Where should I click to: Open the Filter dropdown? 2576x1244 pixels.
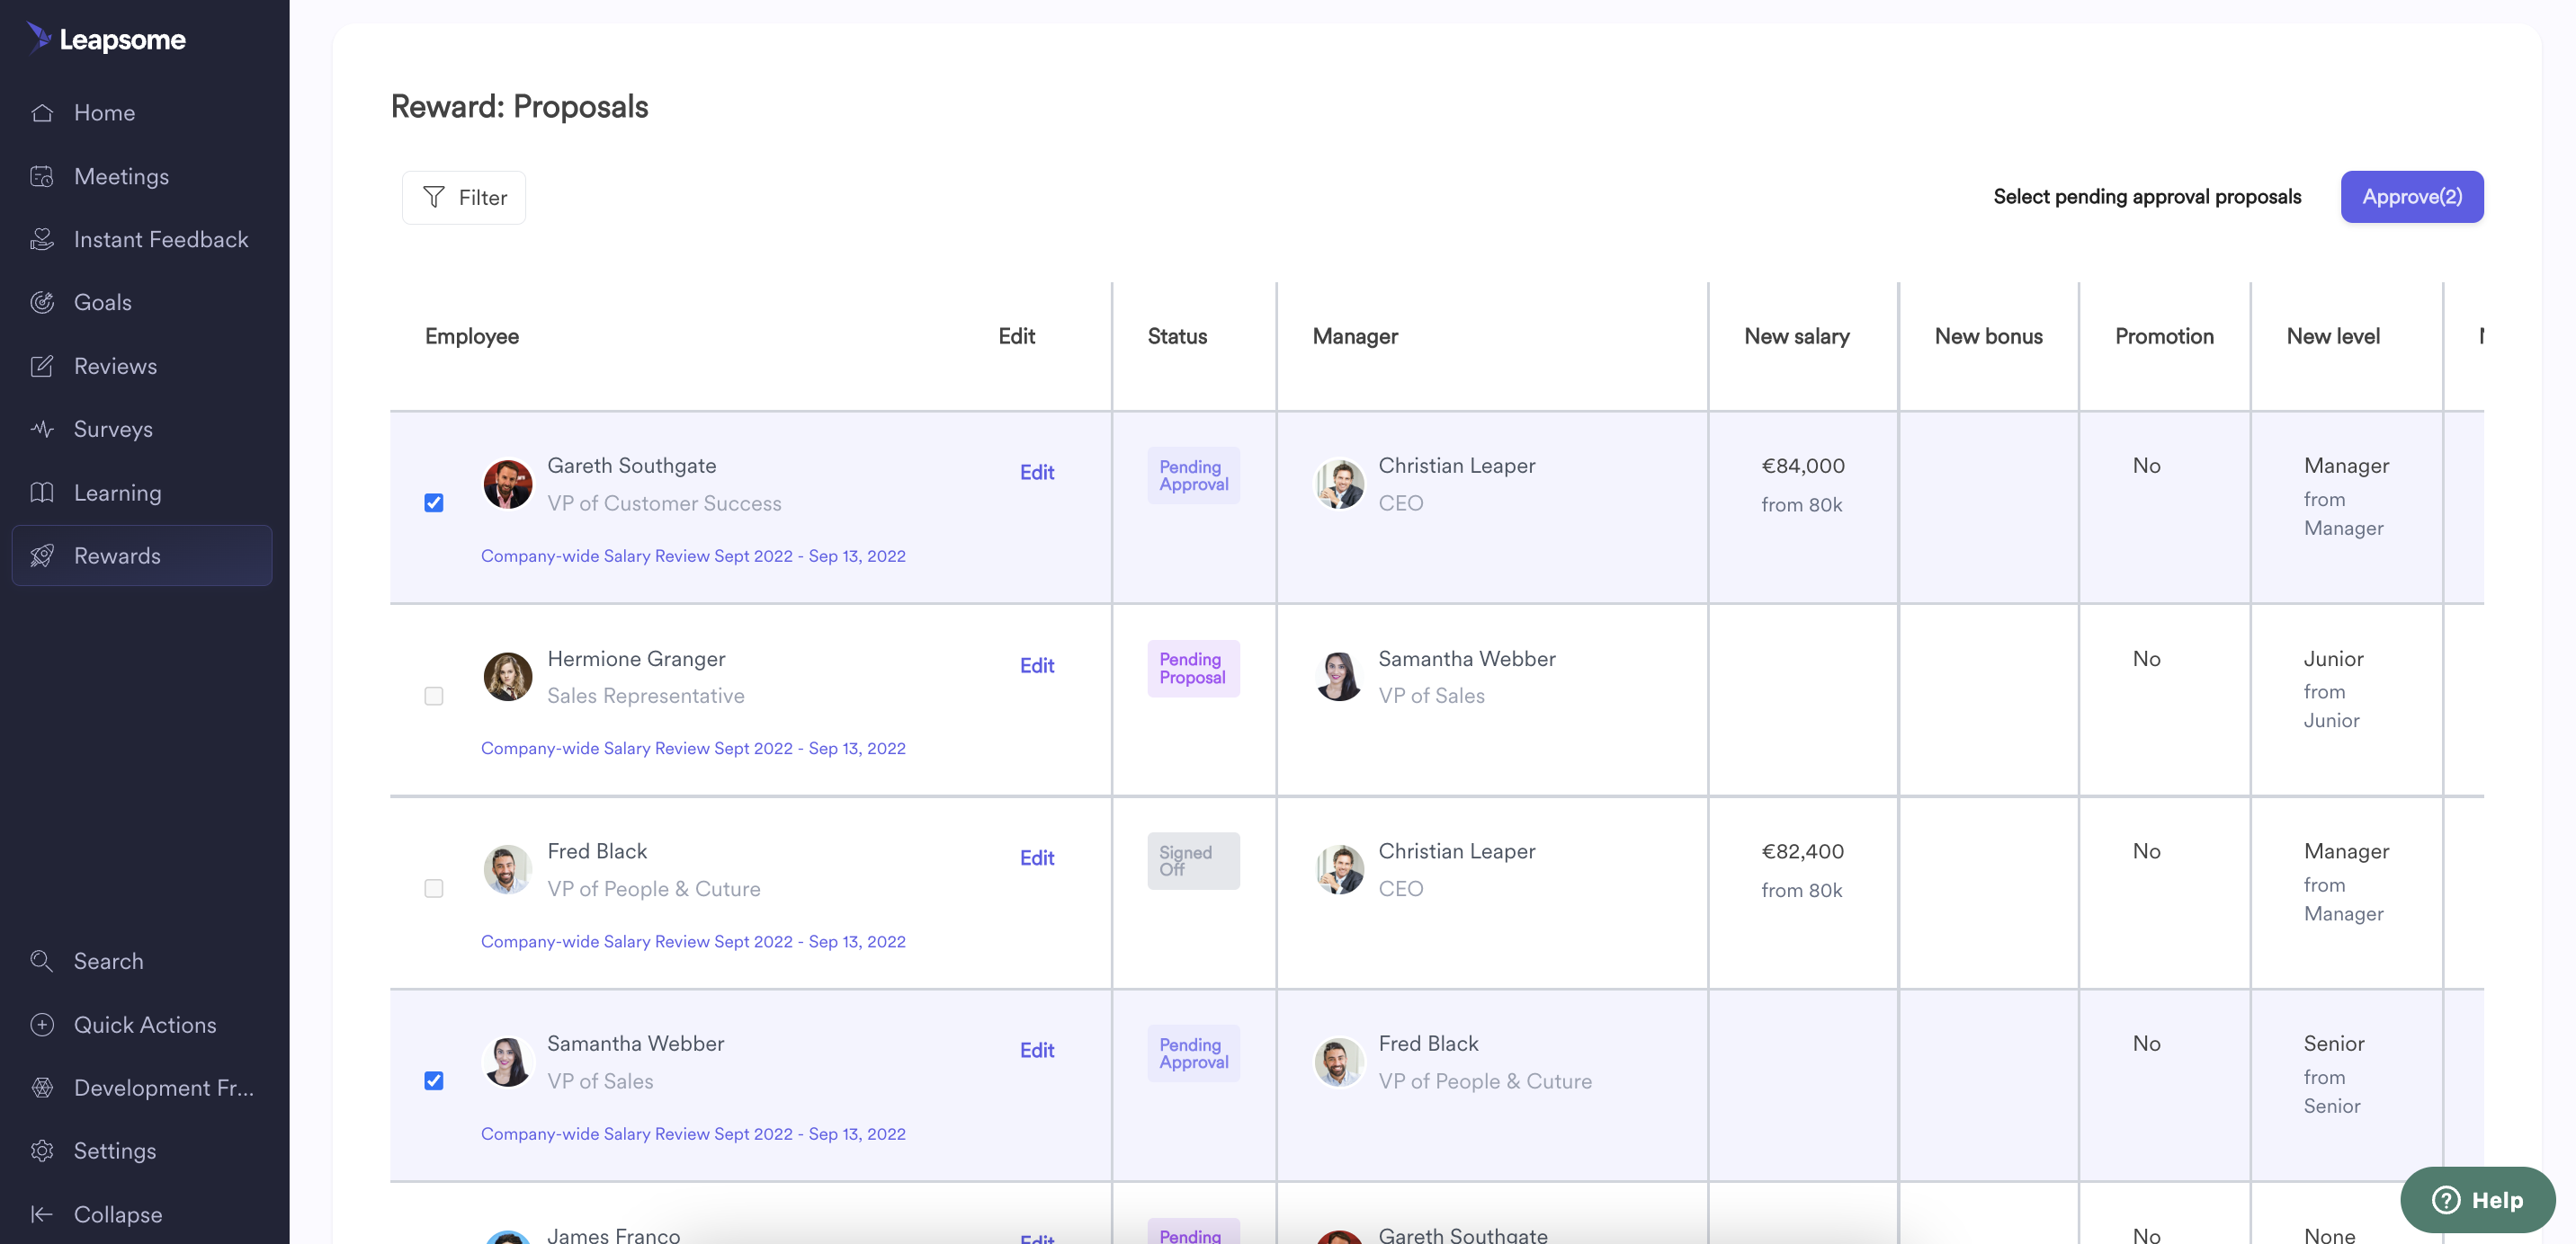(x=464, y=197)
